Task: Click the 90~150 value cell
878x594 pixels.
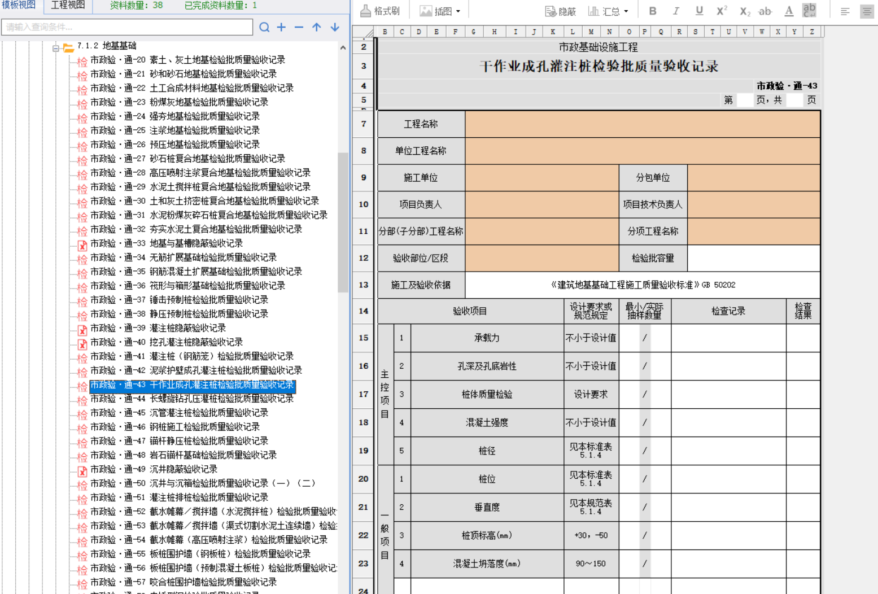Action: (591, 564)
